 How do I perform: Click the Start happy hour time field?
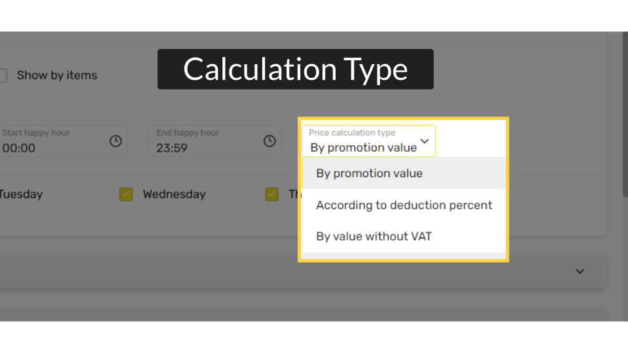[63, 141]
